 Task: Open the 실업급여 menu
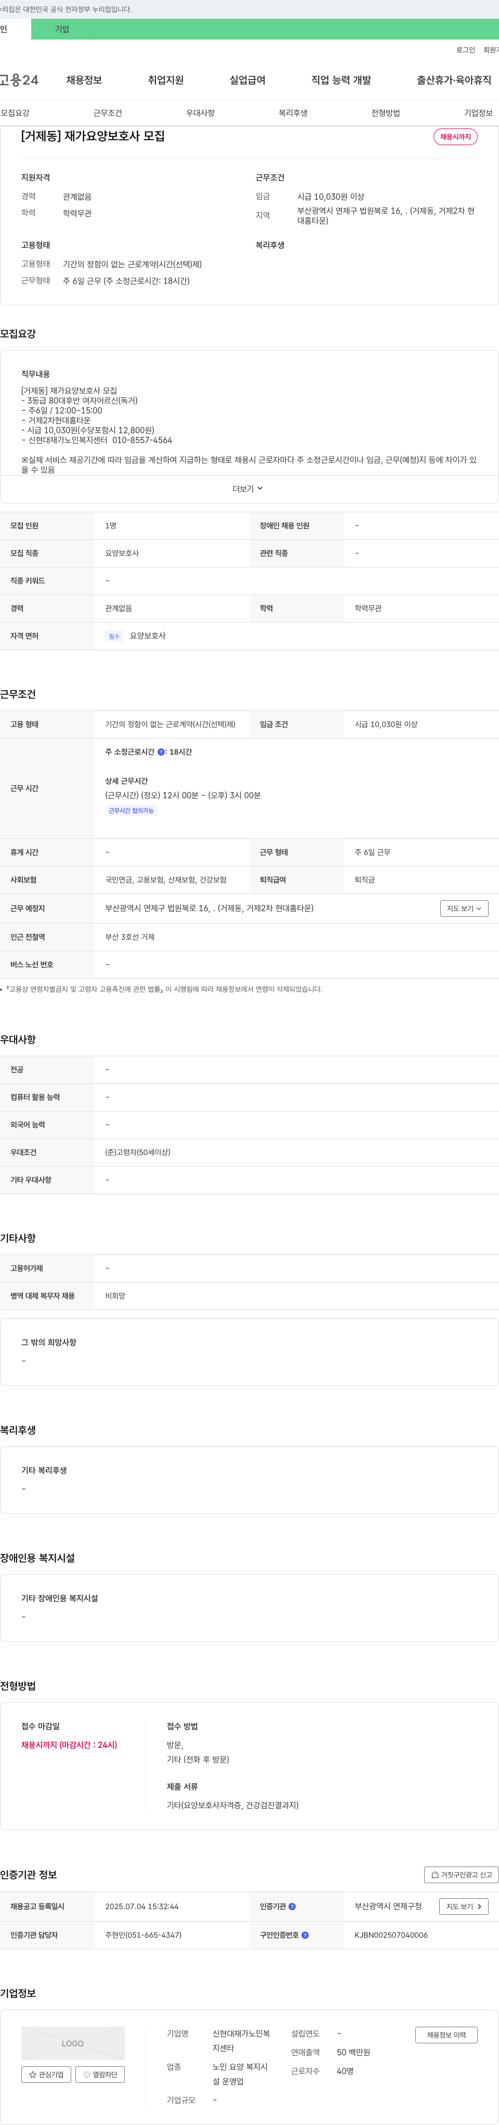coord(247,80)
